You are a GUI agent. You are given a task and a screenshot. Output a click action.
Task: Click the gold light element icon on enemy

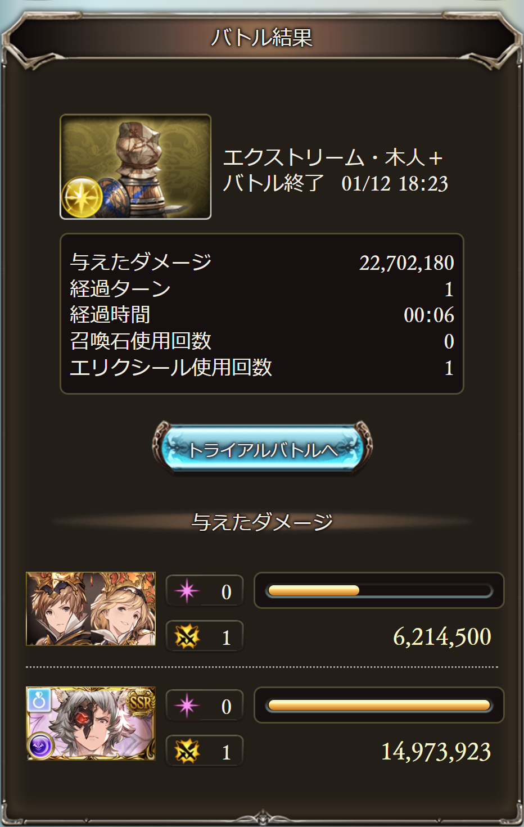pyautogui.click(x=81, y=198)
